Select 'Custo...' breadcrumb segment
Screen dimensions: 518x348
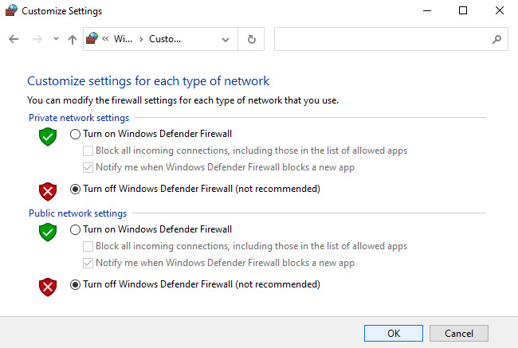click(165, 39)
